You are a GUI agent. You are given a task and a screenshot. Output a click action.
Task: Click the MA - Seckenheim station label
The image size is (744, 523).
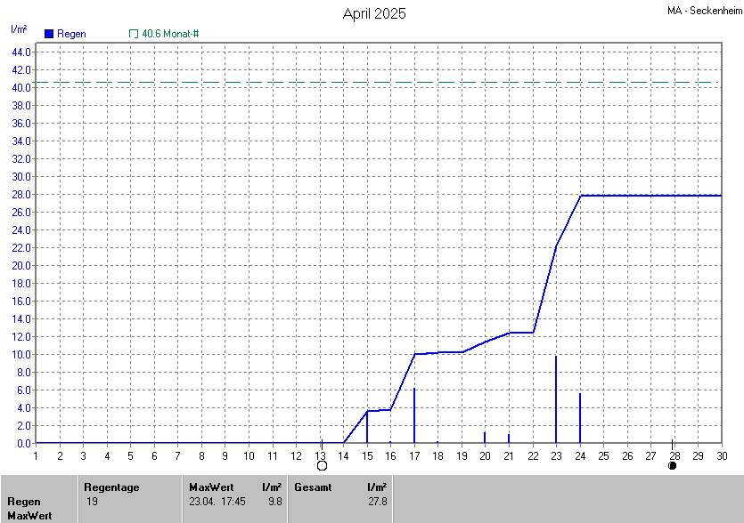pyautogui.click(x=704, y=10)
